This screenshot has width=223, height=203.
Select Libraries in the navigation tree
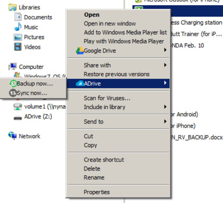[29, 7]
